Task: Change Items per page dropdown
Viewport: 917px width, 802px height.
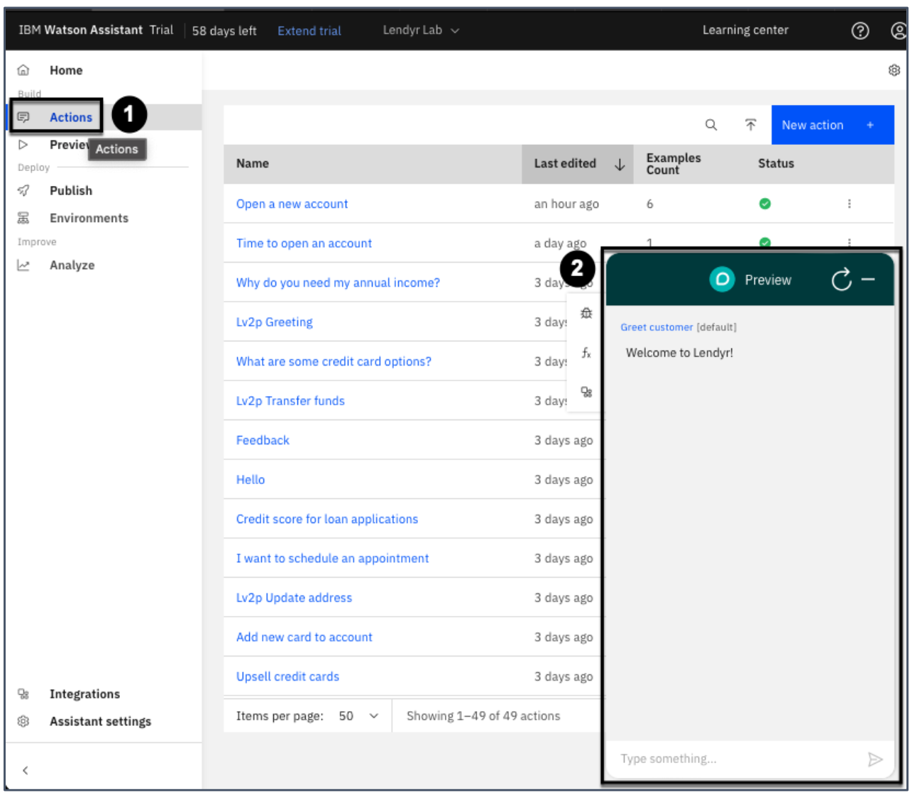Action: [358, 715]
